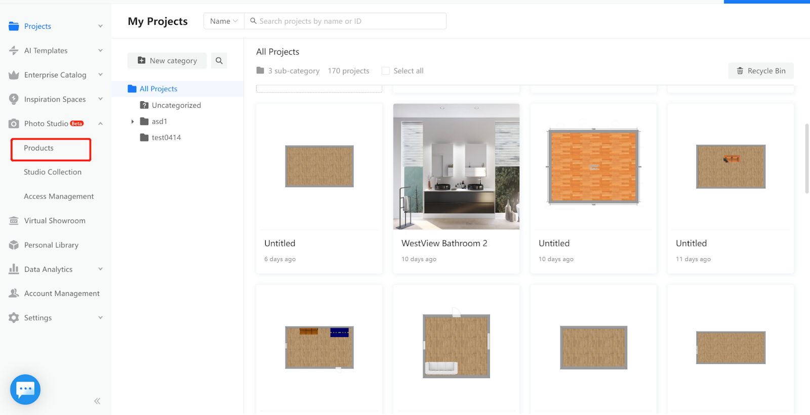Open WestView Bathroom 2 project thumbnail
Viewport: 810px width, 415px height.
click(456, 167)
